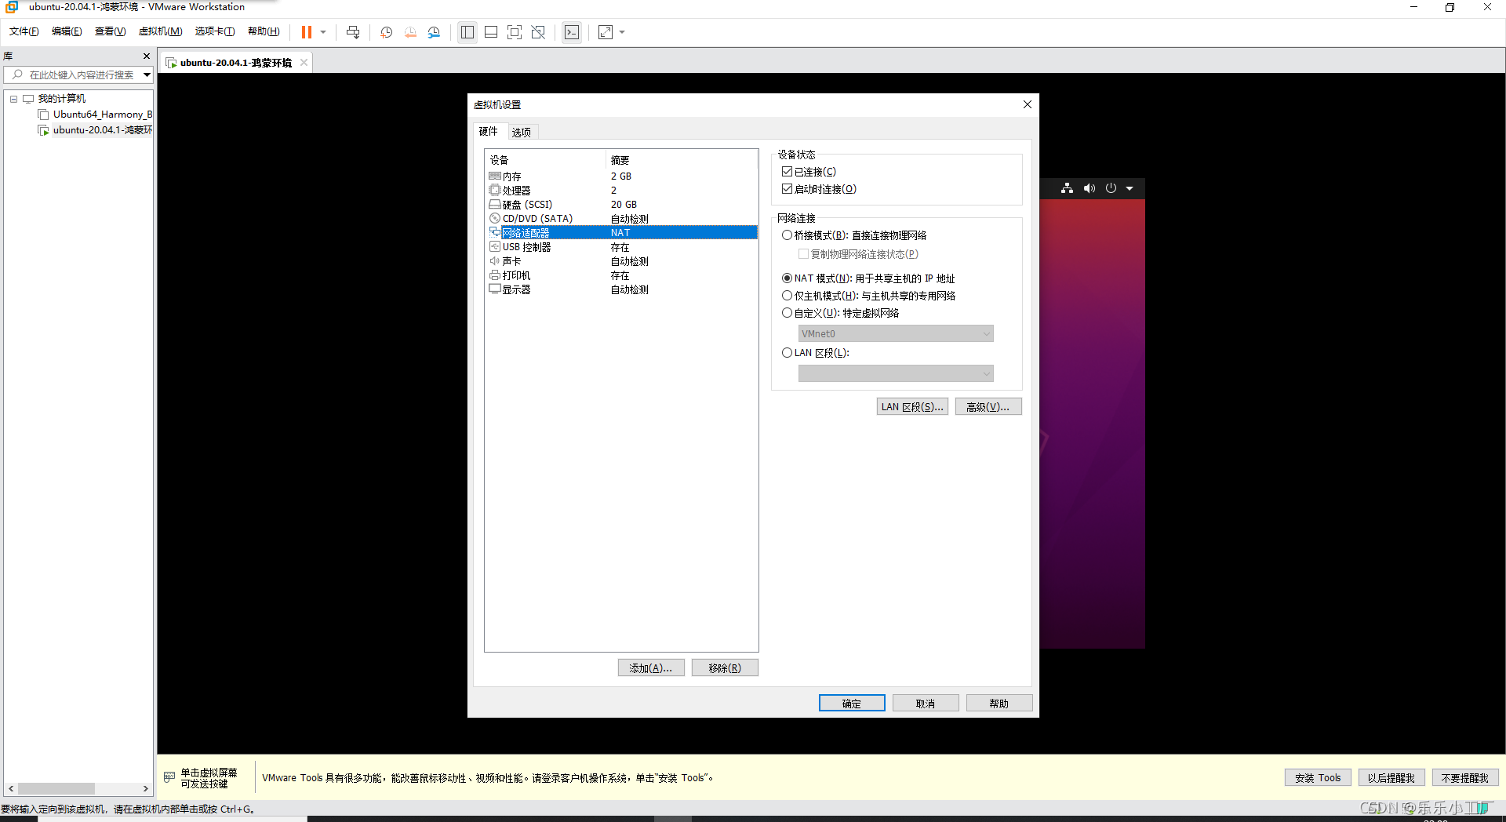Image resolution: width=1506 pixels, height=822 pixels.
Task: Open the snapshot manager wrench-clock icon
Action: (x=434, y=32)
